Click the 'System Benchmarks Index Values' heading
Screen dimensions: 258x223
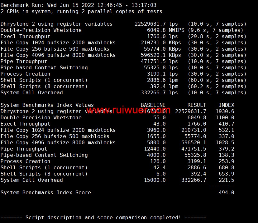(47, 105)
